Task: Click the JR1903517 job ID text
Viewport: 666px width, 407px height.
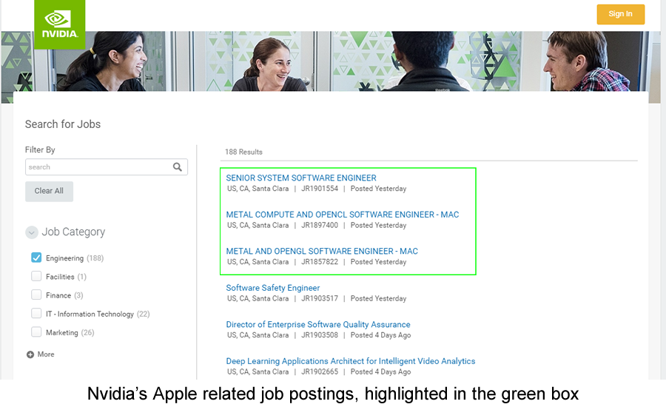Action: pos(320,298)
